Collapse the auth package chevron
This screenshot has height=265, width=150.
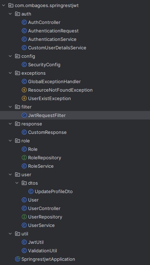(10, 14)
